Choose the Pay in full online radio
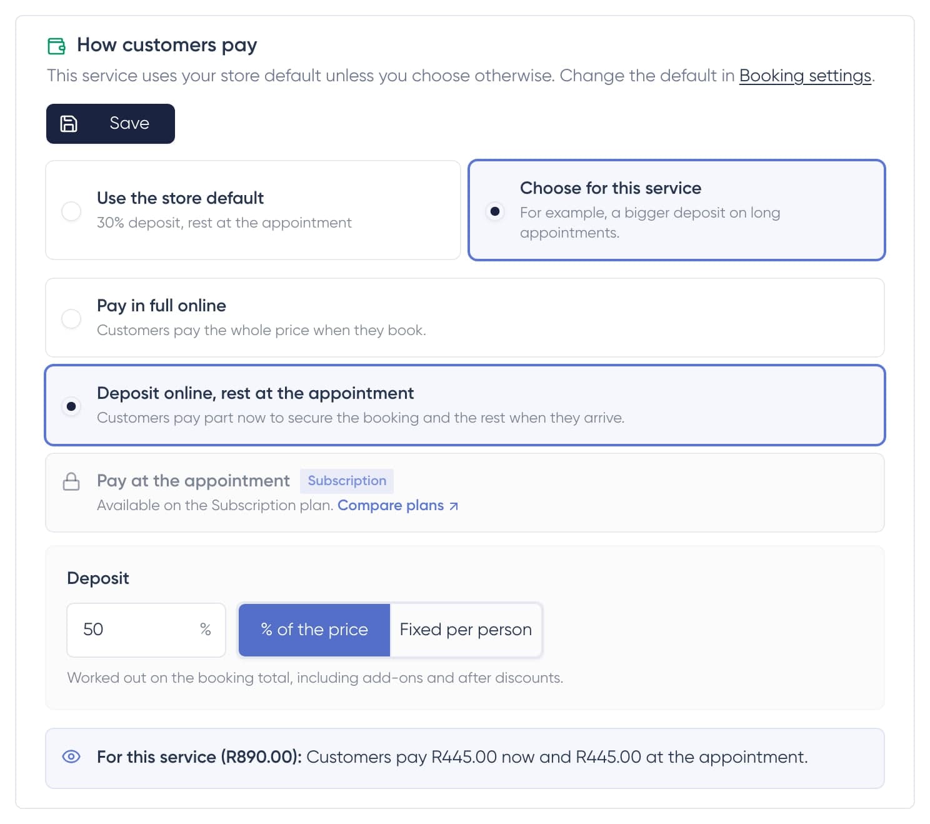 point(71,318)
